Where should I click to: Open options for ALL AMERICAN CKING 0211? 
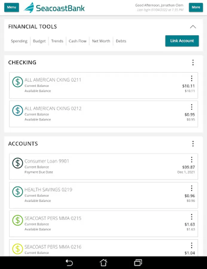[x=191, y=79]
